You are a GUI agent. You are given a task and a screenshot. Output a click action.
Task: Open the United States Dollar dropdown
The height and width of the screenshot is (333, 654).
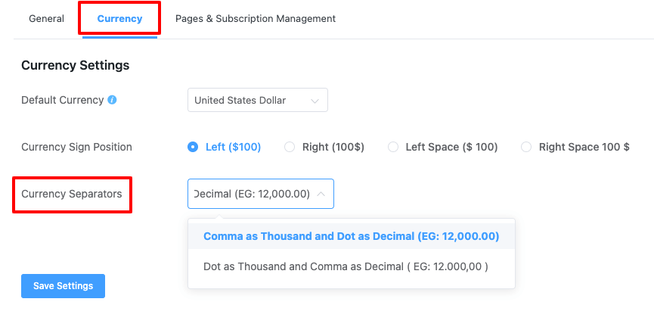[x=258, y=100]
